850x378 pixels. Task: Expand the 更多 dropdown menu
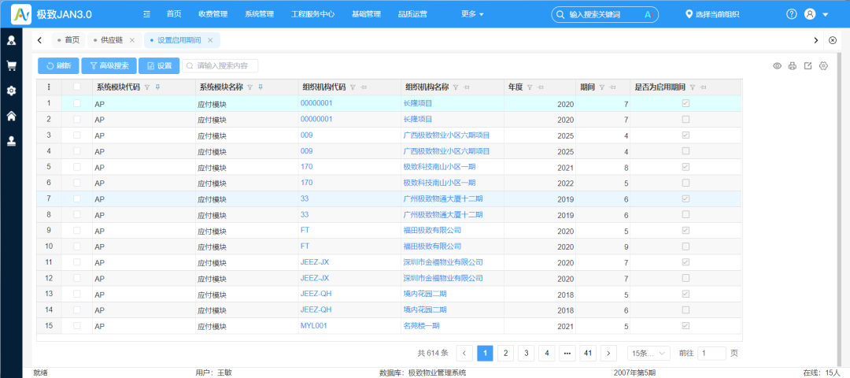tap(472, 14)
